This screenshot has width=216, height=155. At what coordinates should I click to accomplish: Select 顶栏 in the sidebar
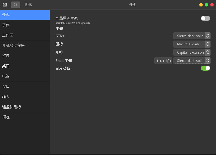25,117
